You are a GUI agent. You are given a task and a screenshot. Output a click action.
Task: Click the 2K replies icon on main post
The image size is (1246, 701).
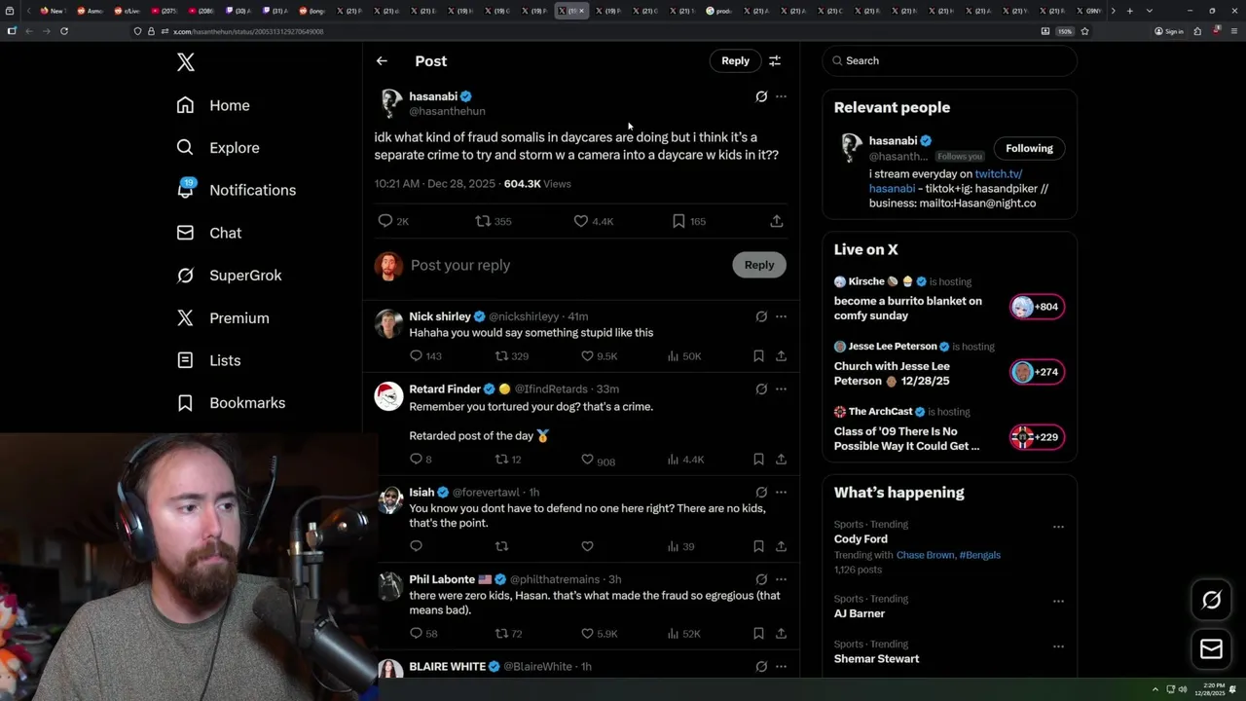pos(385,221)
